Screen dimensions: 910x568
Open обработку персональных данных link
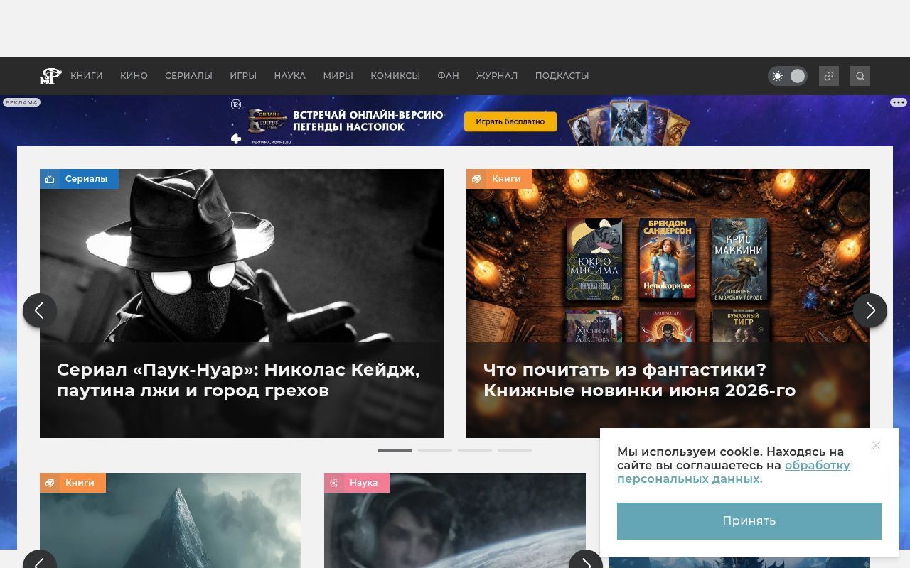[x=734, y=472]
